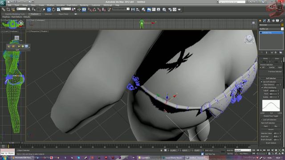Open the Modifier List dropdown

pos(271,29)
